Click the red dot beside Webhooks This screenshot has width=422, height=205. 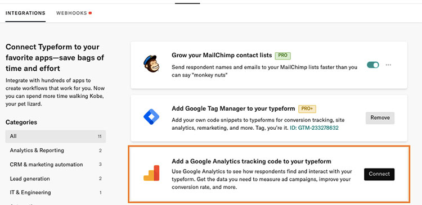91,13
